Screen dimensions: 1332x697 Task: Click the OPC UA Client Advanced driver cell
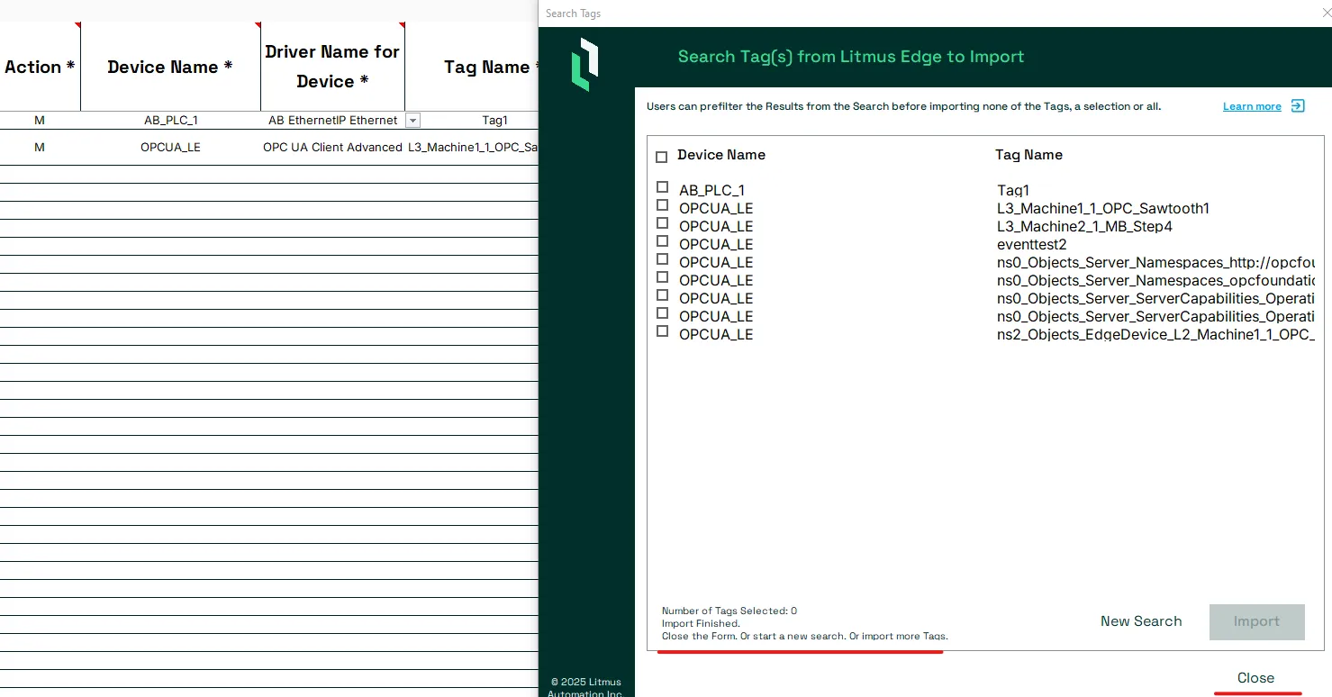click(x=332, y=148)
